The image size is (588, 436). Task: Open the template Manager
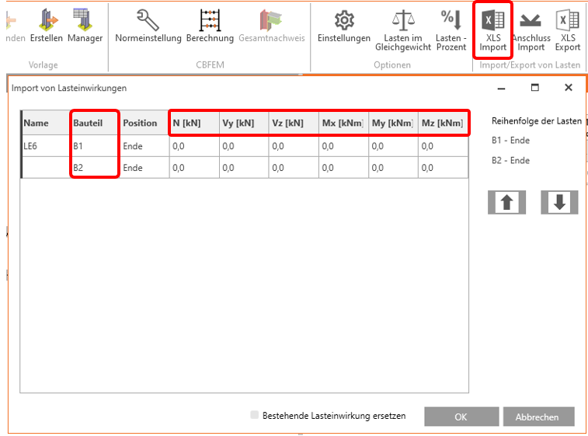(85, 26)
